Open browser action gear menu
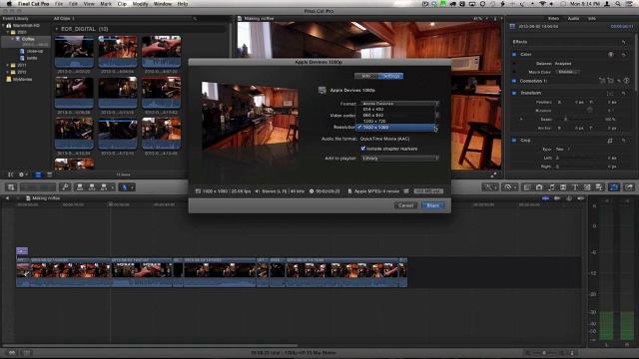639x359 pixels. point(22,175)
